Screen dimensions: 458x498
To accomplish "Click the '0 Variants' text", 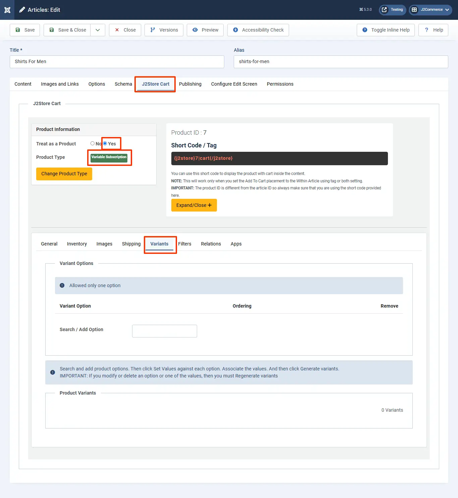I will pos(392,410).
